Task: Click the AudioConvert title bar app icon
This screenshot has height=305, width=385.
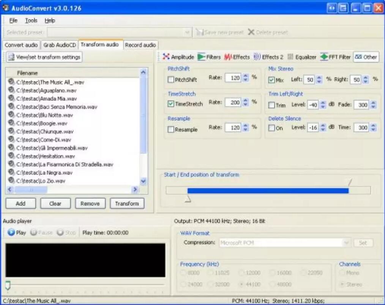Action: pos(6,8)
